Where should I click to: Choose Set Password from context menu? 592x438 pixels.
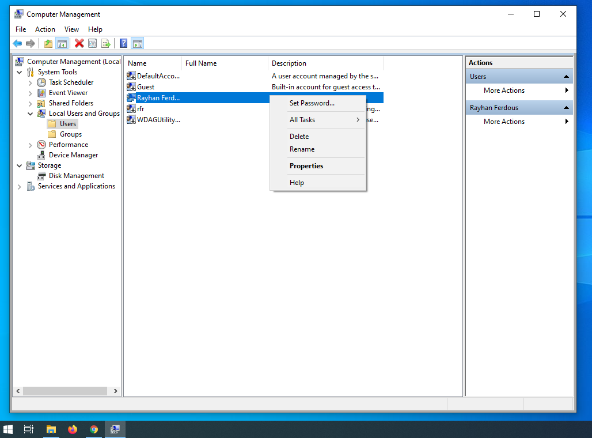[x=318, y=103]
